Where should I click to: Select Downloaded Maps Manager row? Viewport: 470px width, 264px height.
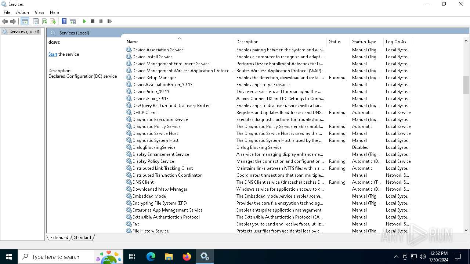pos(268,189)
